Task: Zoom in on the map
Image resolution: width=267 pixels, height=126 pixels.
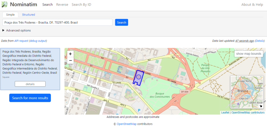Action: pyautogui.click(x=70, y=54)
